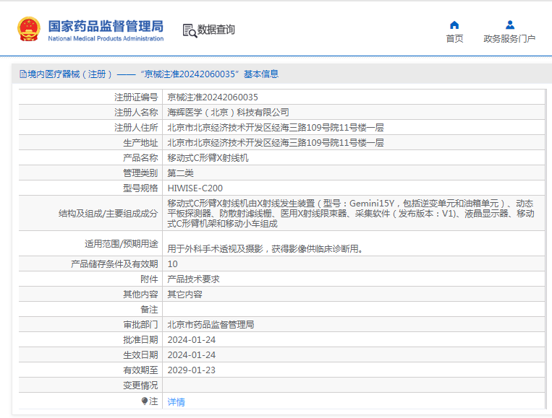Select model value HIWISE-C200

click(195, 188)
